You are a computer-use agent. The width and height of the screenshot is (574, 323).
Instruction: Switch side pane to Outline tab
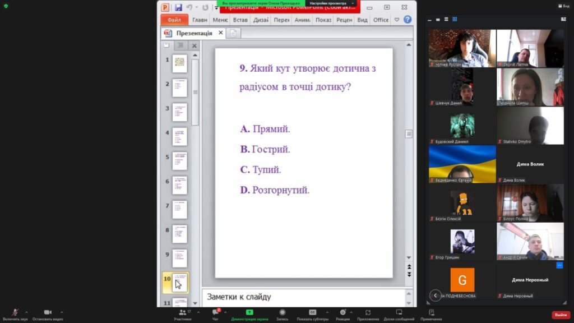[x=180, y=45]
